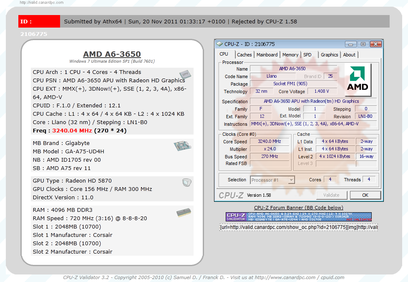Click the red ID label box

click(x=39, y=21)
